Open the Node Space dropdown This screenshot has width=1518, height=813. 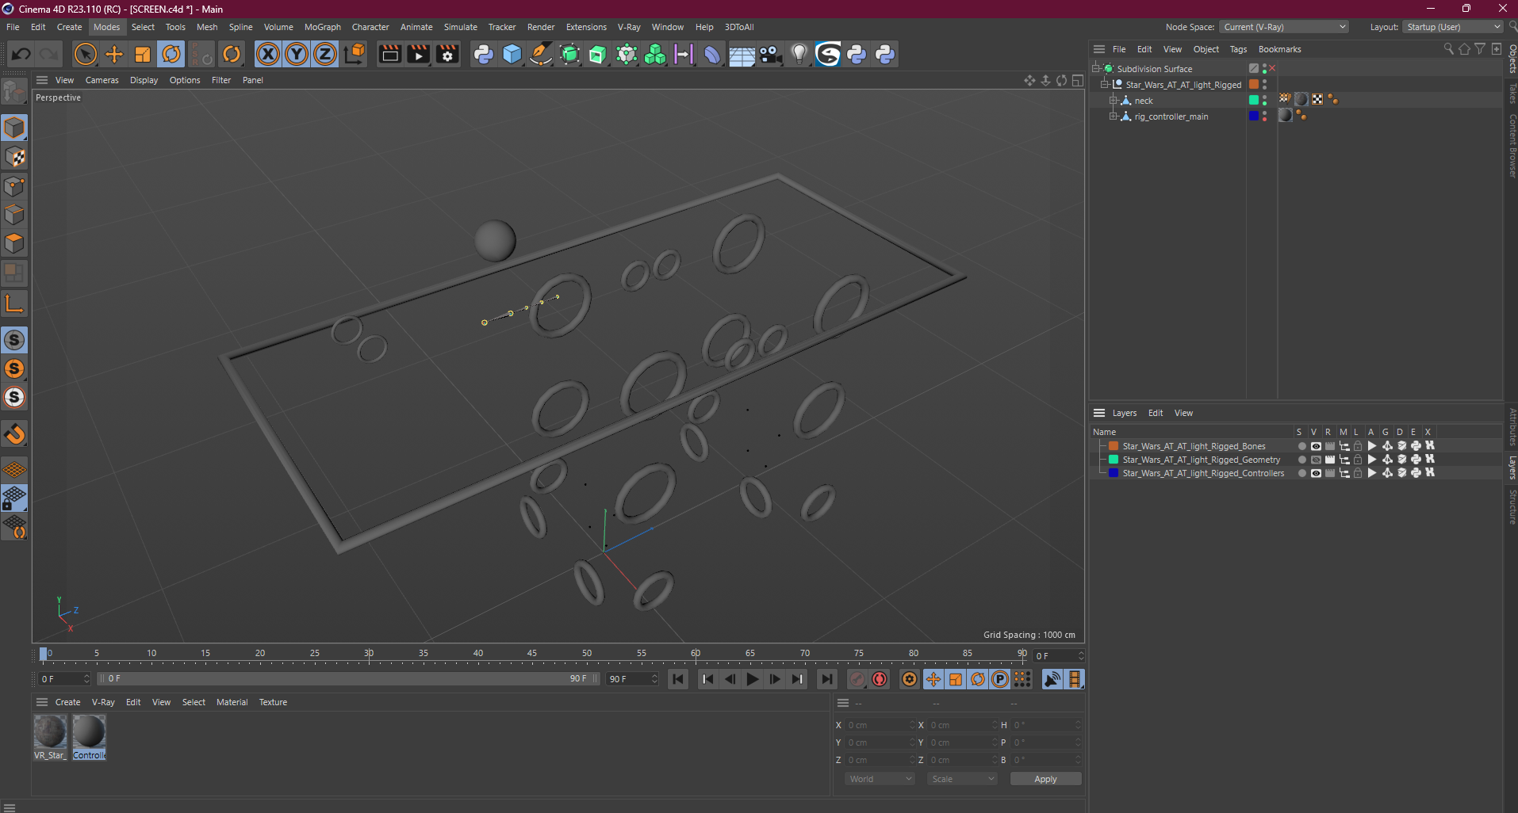(x=1284, y=27)
